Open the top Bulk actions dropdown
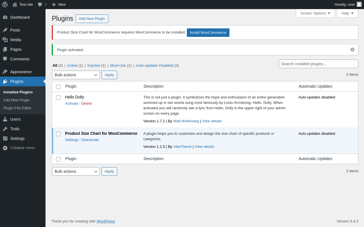Viewport: 364px width, 227px height. [x=76, y=75]
